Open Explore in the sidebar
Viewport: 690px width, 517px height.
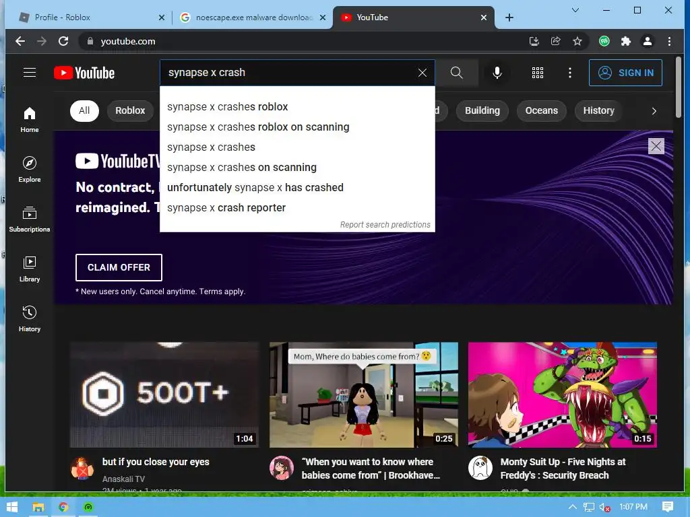pos(30,169)
